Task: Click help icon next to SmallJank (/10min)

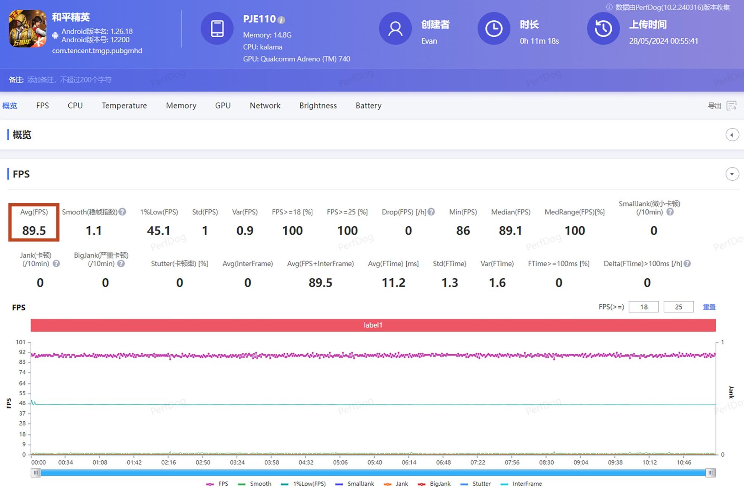Action: point(670,212)
